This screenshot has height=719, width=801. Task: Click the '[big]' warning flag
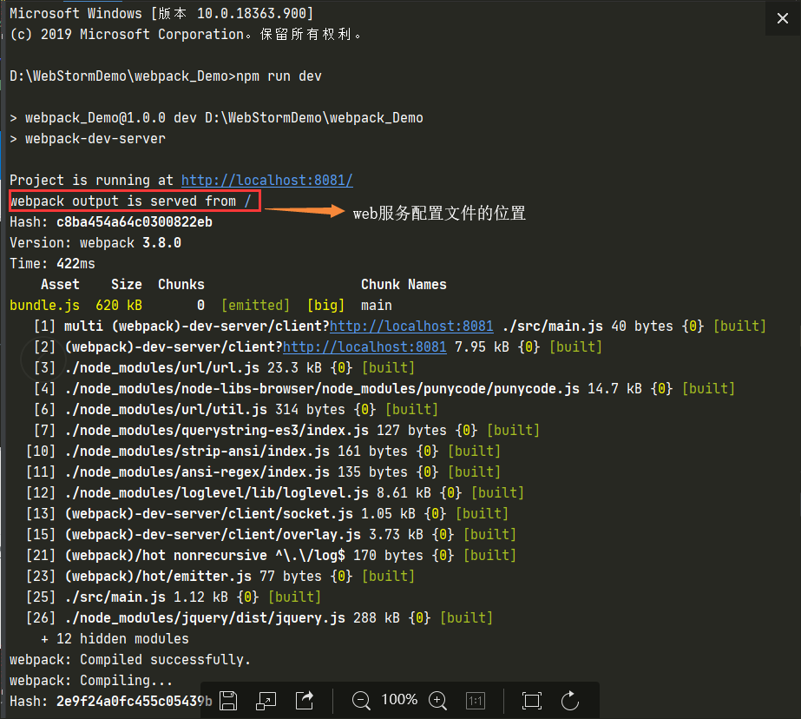point(326,306)
